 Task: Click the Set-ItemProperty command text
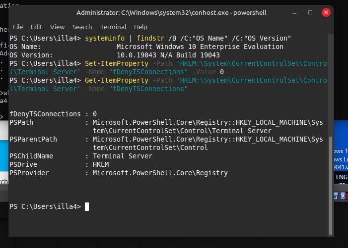pos(117,63)
